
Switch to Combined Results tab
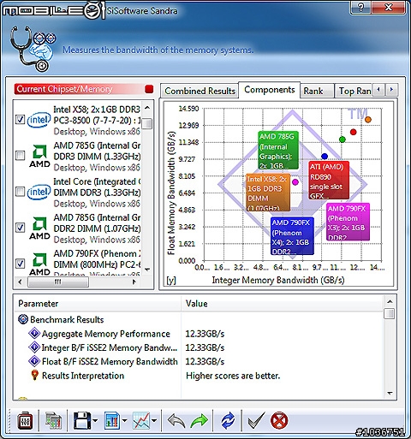click(x=200, y=91)
